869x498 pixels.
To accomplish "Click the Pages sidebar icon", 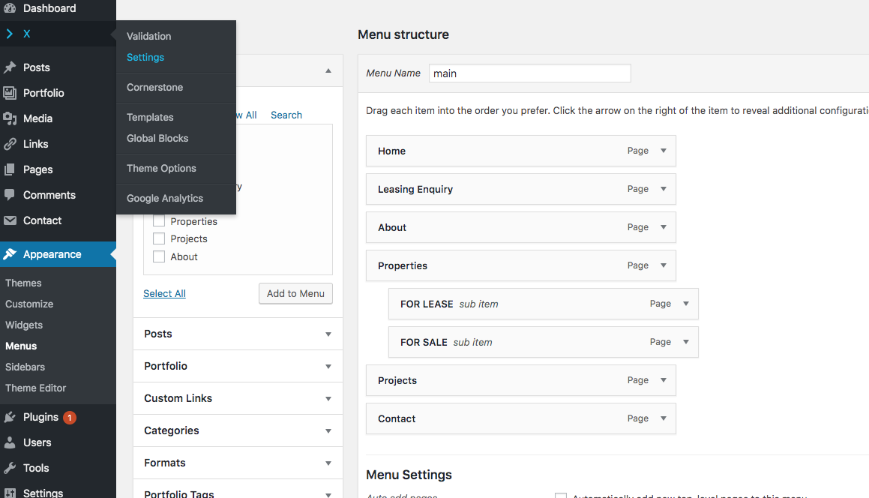I will tap(10, 169).
